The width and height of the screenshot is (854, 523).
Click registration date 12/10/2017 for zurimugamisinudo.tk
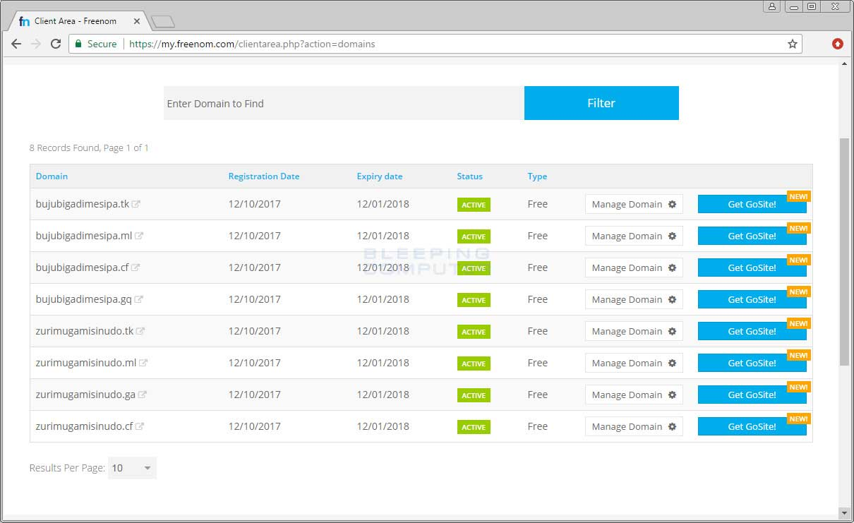tap(254, 331)
